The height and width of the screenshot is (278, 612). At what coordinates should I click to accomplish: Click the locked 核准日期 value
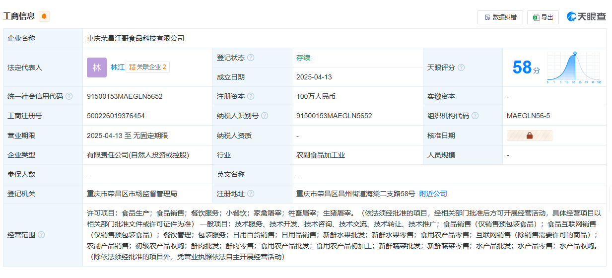coord(529,136)
